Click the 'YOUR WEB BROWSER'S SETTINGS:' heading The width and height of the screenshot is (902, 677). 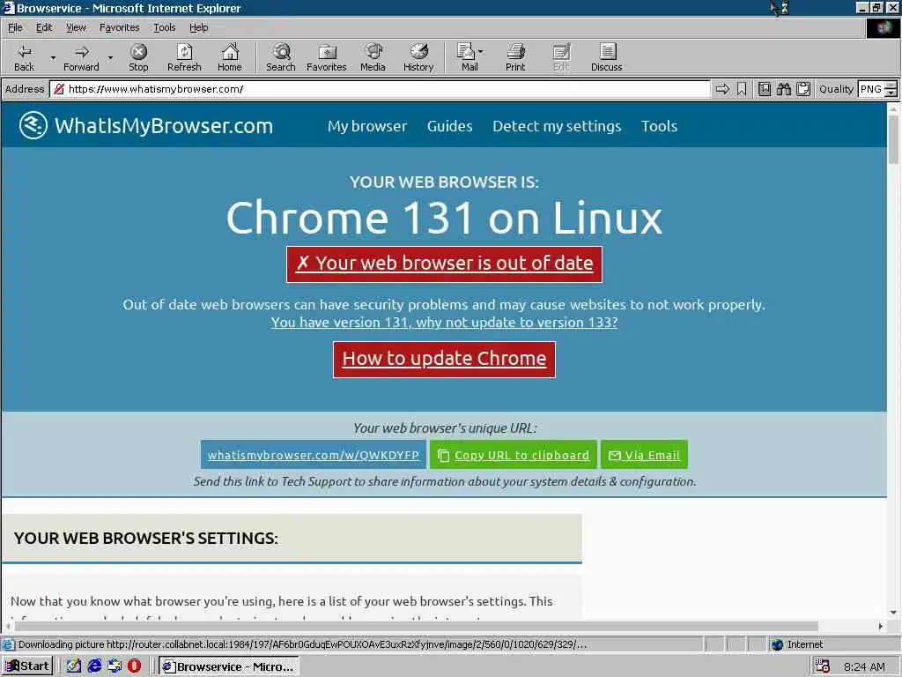pyautogui.click(x=145, y=539)
